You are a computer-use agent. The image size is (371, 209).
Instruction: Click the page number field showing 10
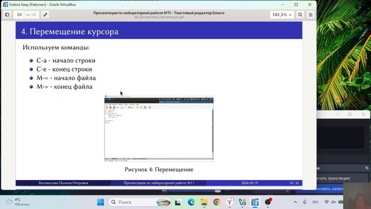pos(19,15)
